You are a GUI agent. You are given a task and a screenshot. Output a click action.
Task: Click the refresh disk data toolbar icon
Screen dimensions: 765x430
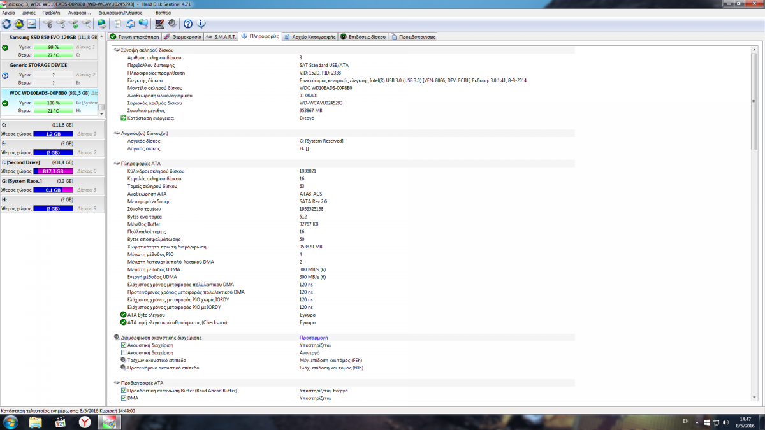pos(6,24)
